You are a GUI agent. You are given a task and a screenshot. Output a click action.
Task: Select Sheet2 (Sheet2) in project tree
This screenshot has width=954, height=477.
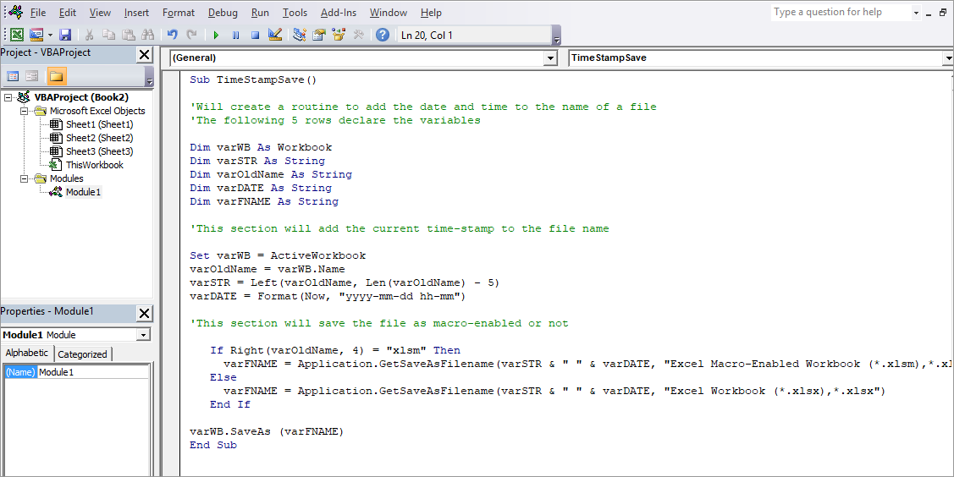point(99,138)
